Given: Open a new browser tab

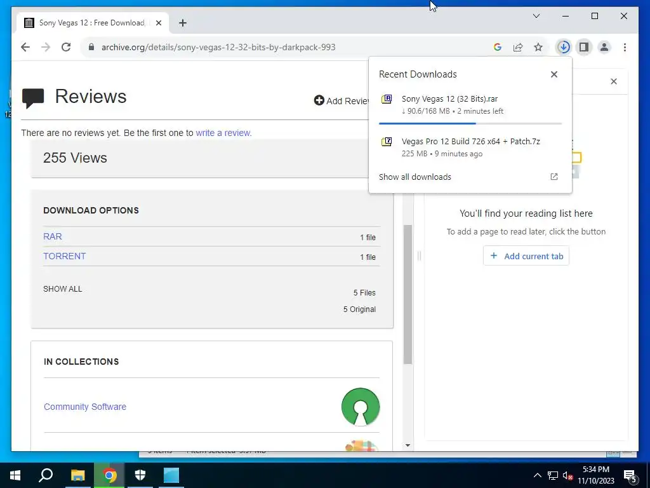Looking at the screenshot, I should coord(183,23).
